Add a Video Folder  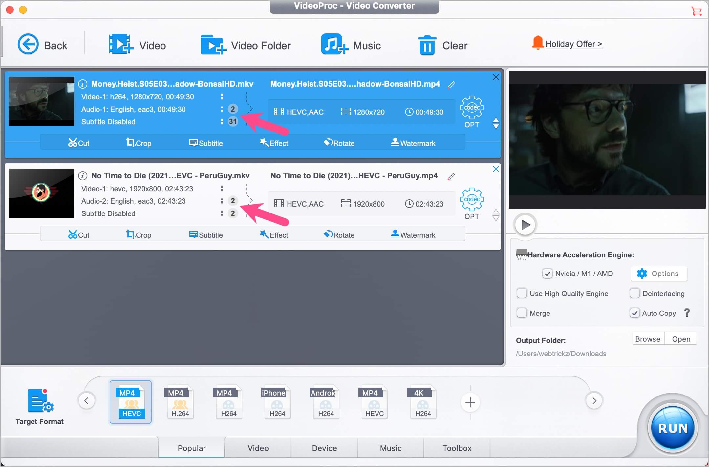pos(246,45)
